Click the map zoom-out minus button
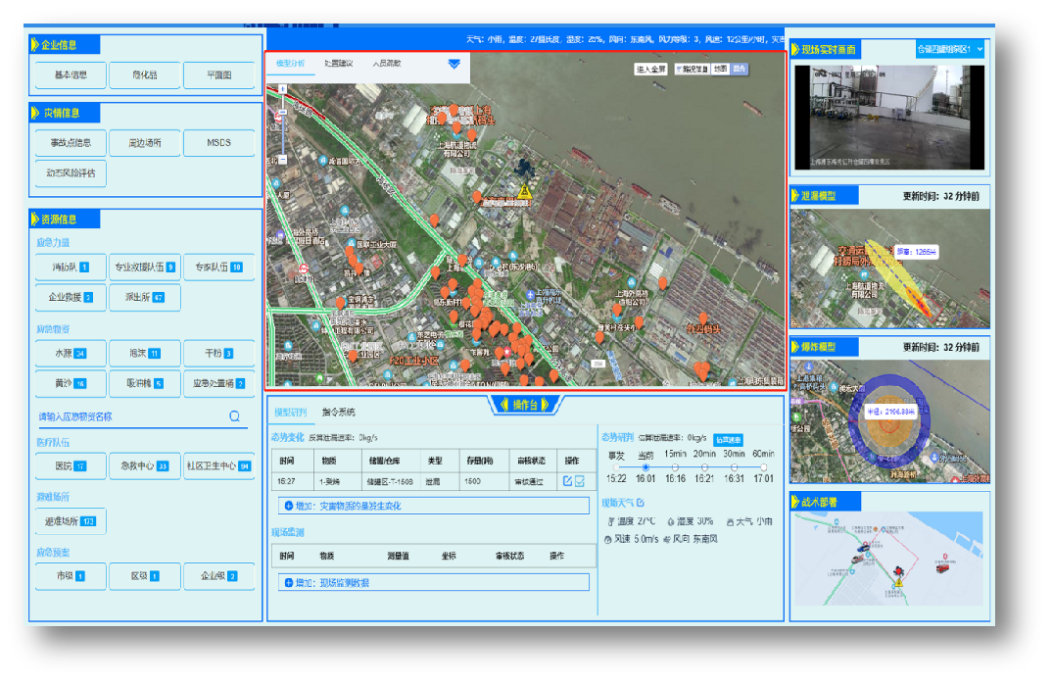Screen dimensions: 1052x683 (x=282, y=159)
